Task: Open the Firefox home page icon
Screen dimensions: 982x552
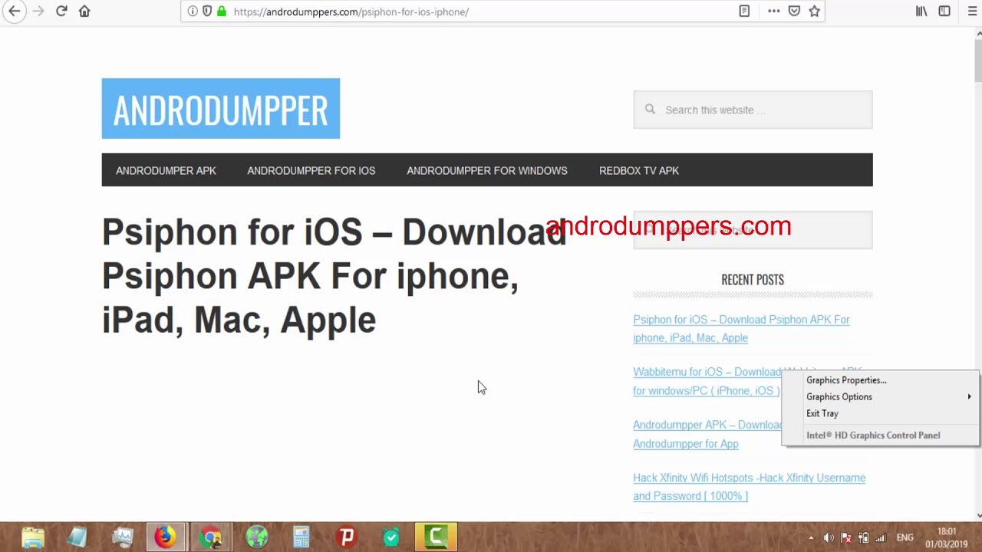Action: tap(84, 11)
